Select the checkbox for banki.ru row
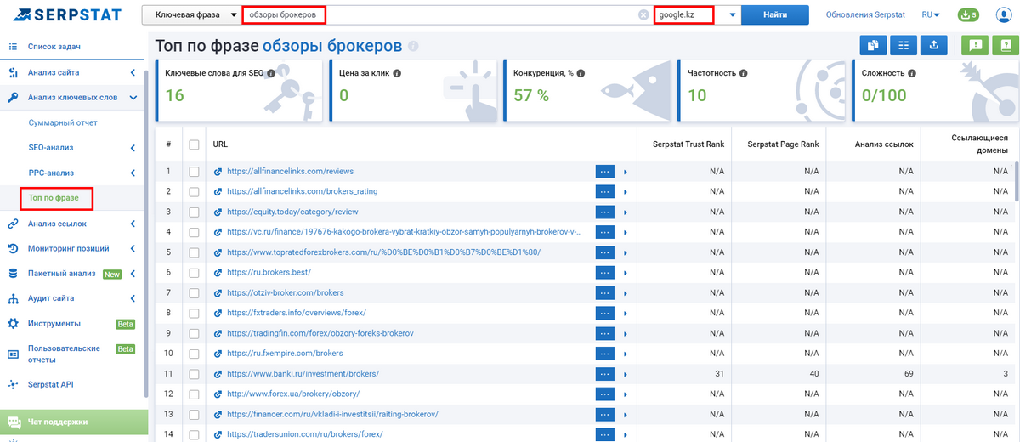Image resolution: width=1020 pixels, height=442 pixels. point(195,374)
